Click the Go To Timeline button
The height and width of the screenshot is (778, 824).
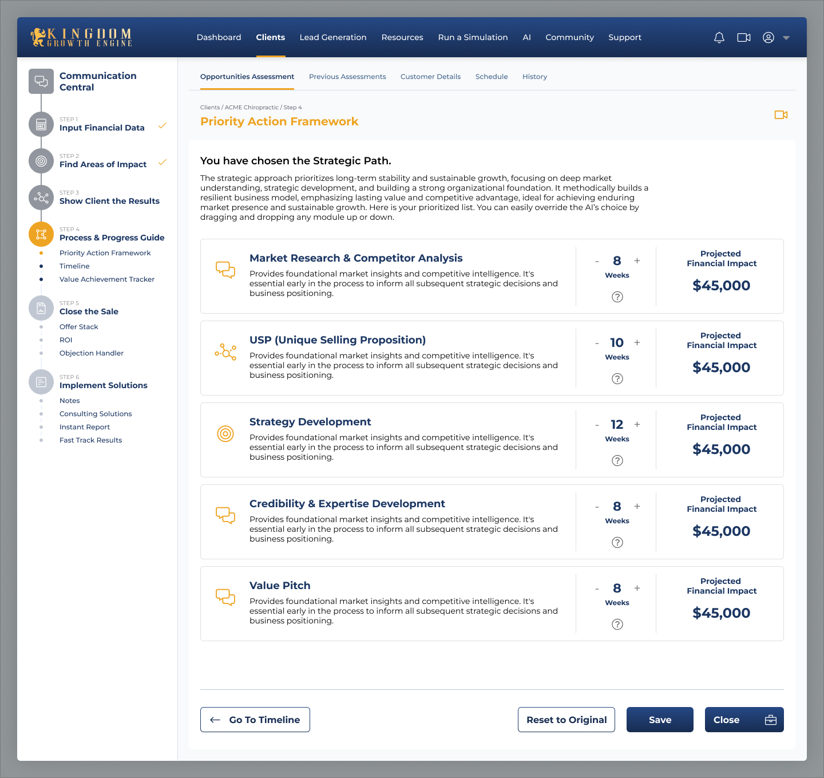click(255, 720)
